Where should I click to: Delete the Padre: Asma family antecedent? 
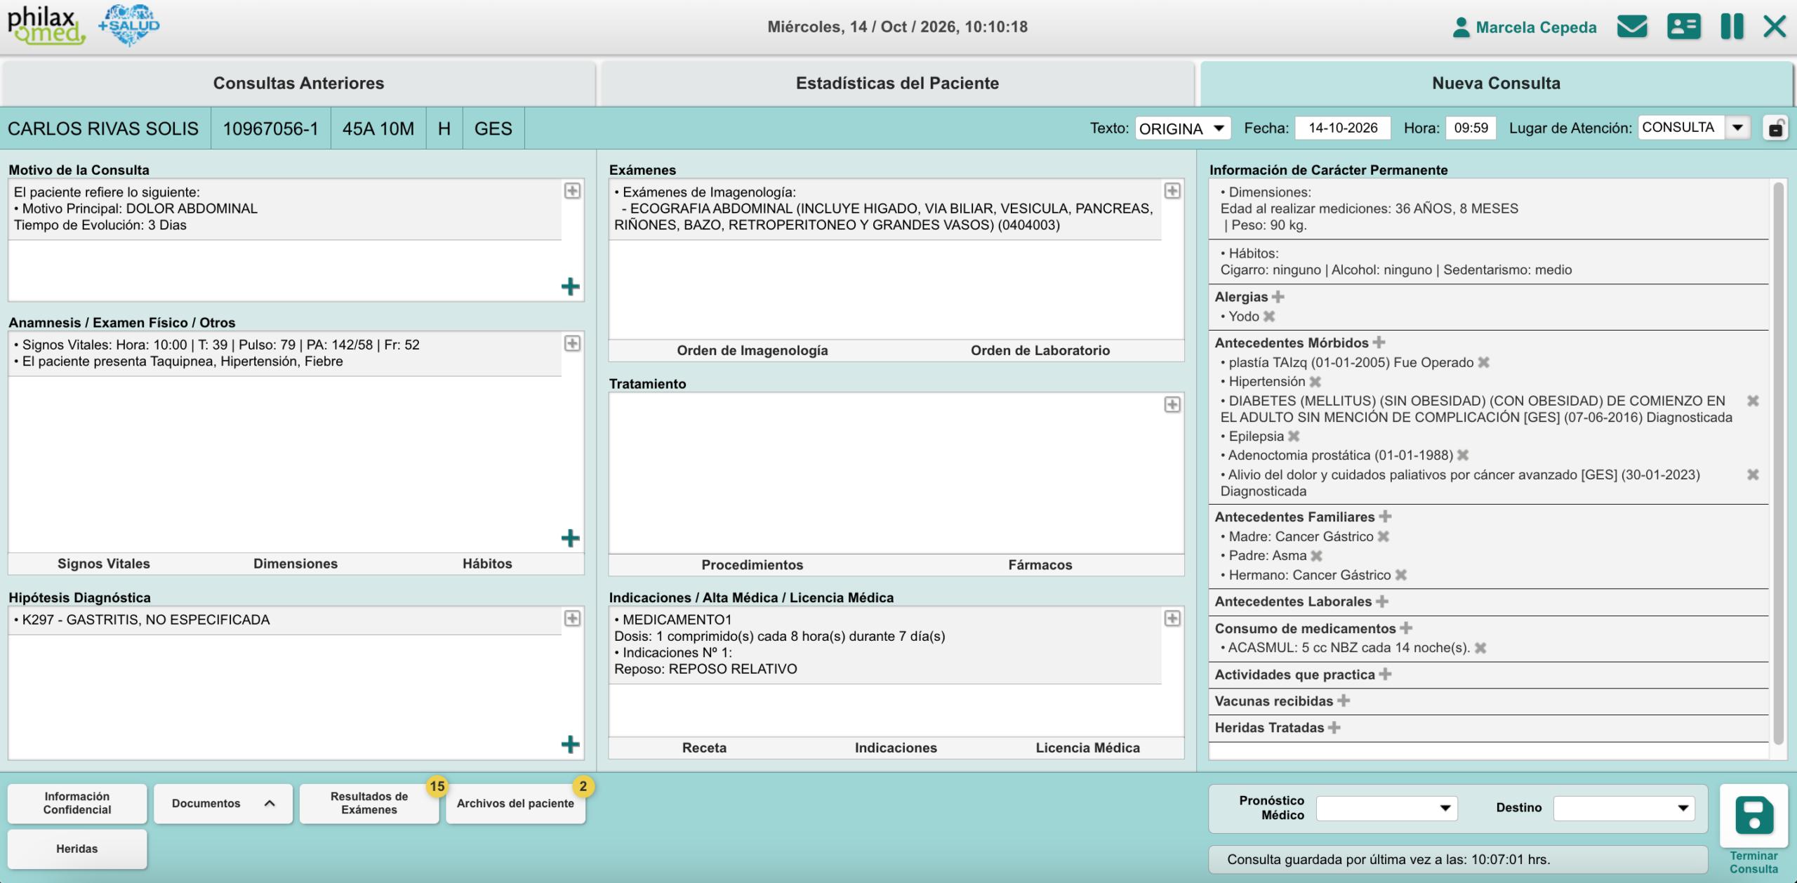point(1317,556)
